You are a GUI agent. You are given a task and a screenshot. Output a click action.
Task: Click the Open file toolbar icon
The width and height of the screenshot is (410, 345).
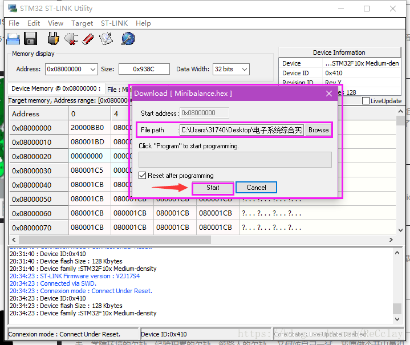pos(13,39)
